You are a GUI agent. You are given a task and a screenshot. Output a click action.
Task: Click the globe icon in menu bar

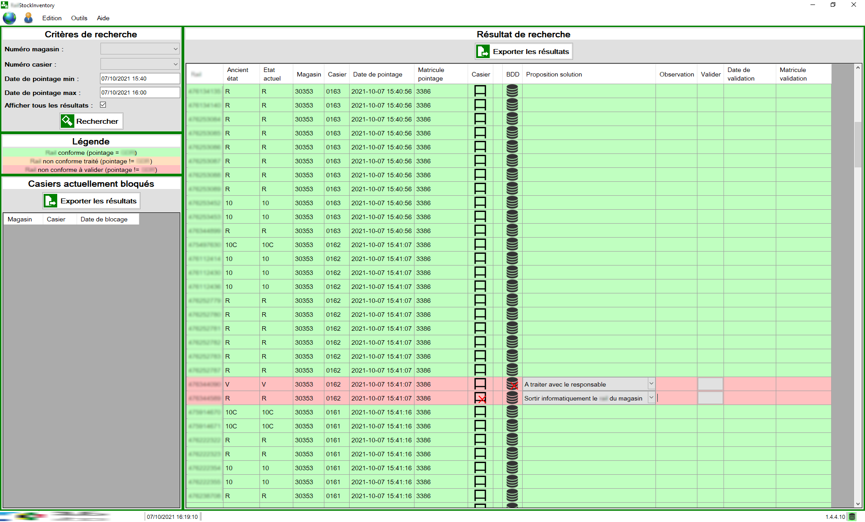[9, 18]
